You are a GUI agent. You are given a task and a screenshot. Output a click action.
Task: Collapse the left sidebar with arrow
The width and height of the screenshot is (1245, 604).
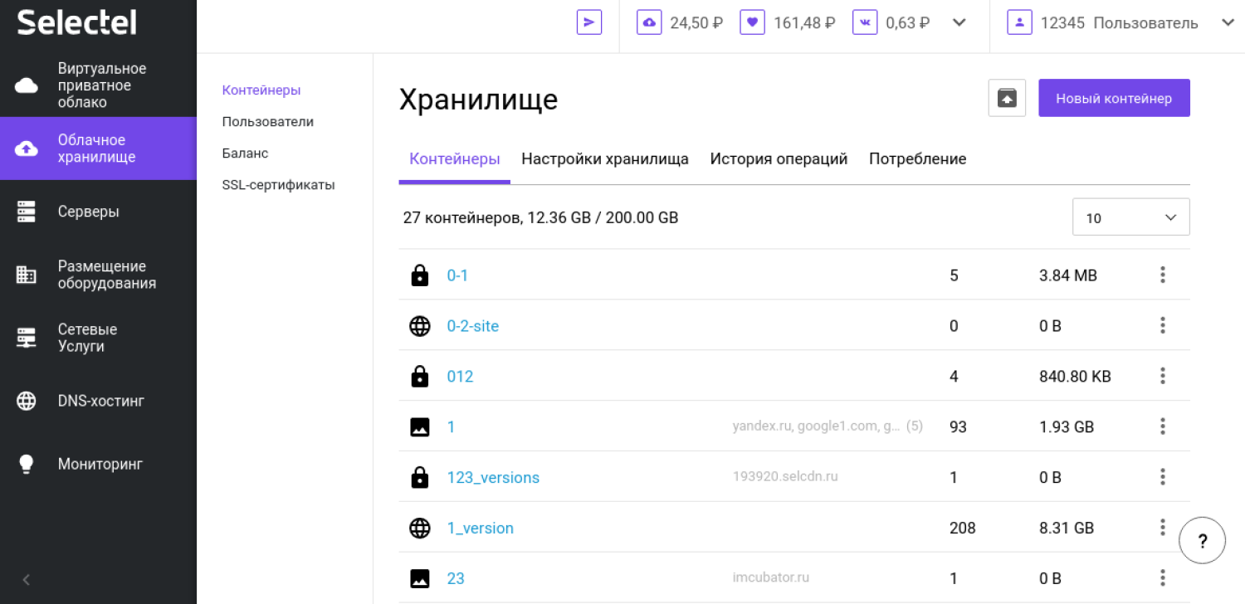(26, 580)
